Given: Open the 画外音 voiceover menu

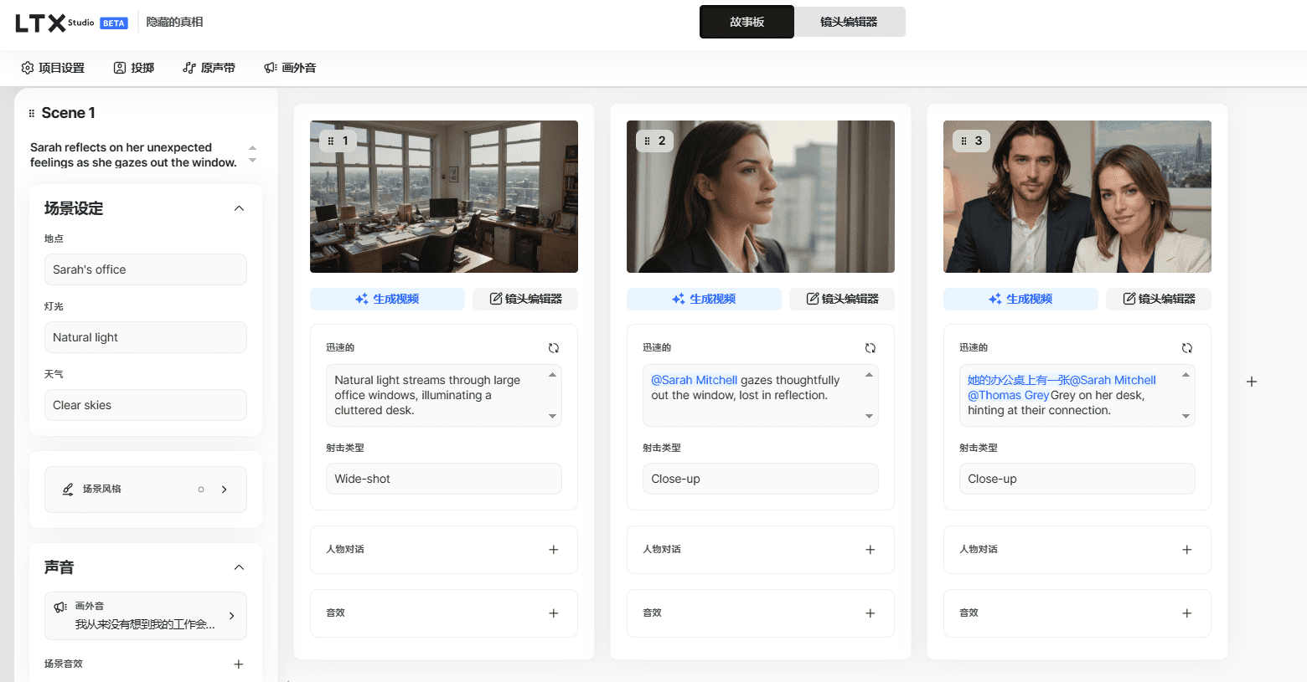Looking at the screenshot, I should (x=290, y=68).
